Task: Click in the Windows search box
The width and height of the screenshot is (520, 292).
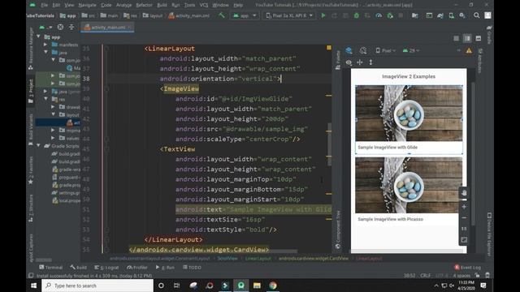Action: coord(97,286)
